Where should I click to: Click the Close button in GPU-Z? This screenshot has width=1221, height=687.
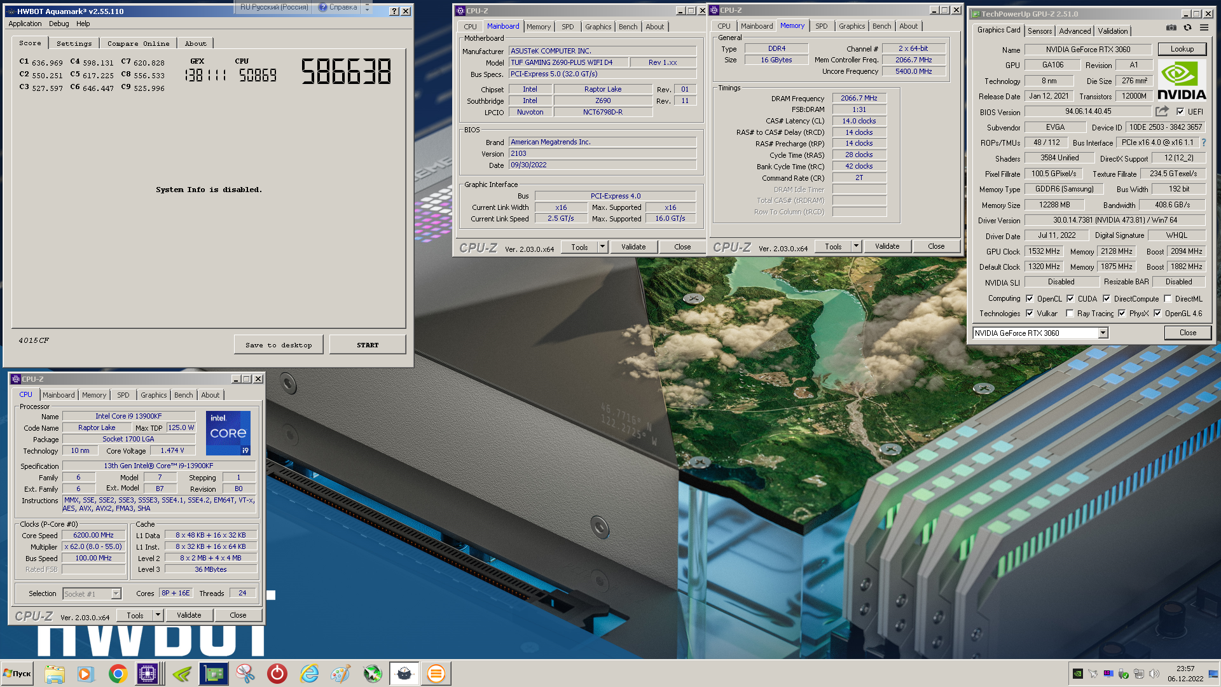[x=1188, y=333]
